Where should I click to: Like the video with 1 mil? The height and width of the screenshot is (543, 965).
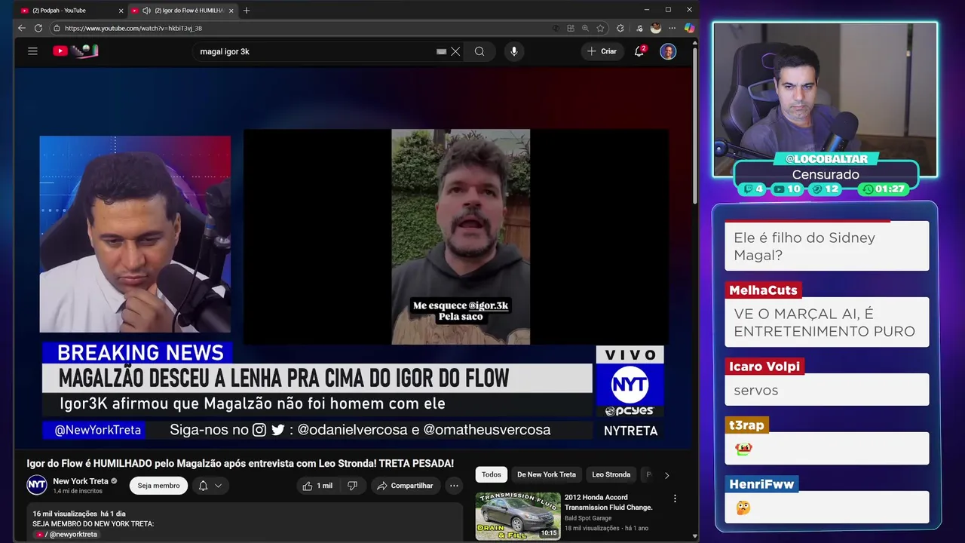point(317,486)
